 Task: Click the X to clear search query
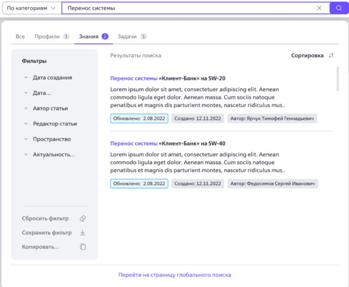point(319,8)
